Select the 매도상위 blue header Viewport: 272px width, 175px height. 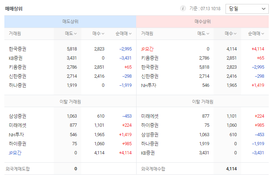coord(70,22)
